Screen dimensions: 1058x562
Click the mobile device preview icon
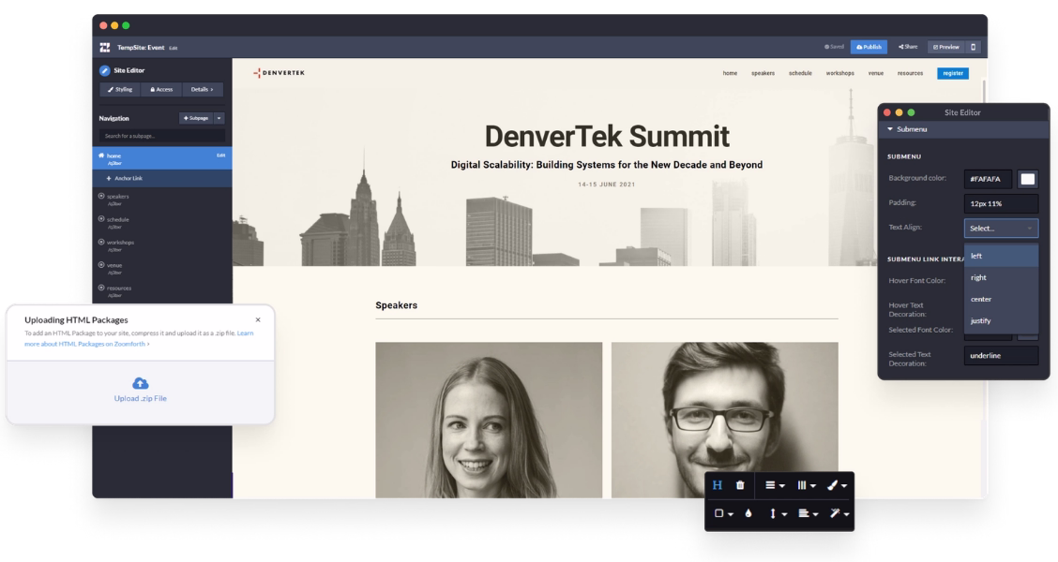(973, 47)
